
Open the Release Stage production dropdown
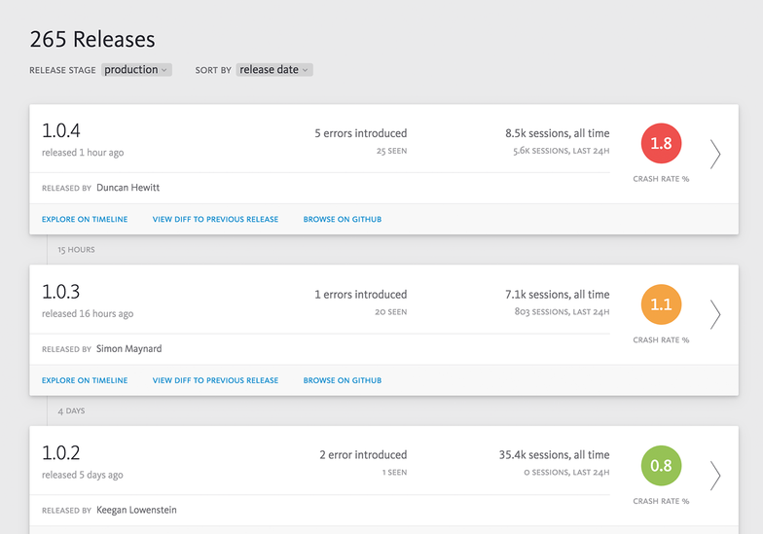pyautogui.click(x=136, y=70)
